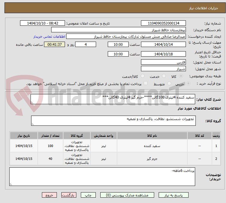Open مشاهده مدارک پیوستی (0) button
Screen dimensions: 226x203
pos(127,195)
